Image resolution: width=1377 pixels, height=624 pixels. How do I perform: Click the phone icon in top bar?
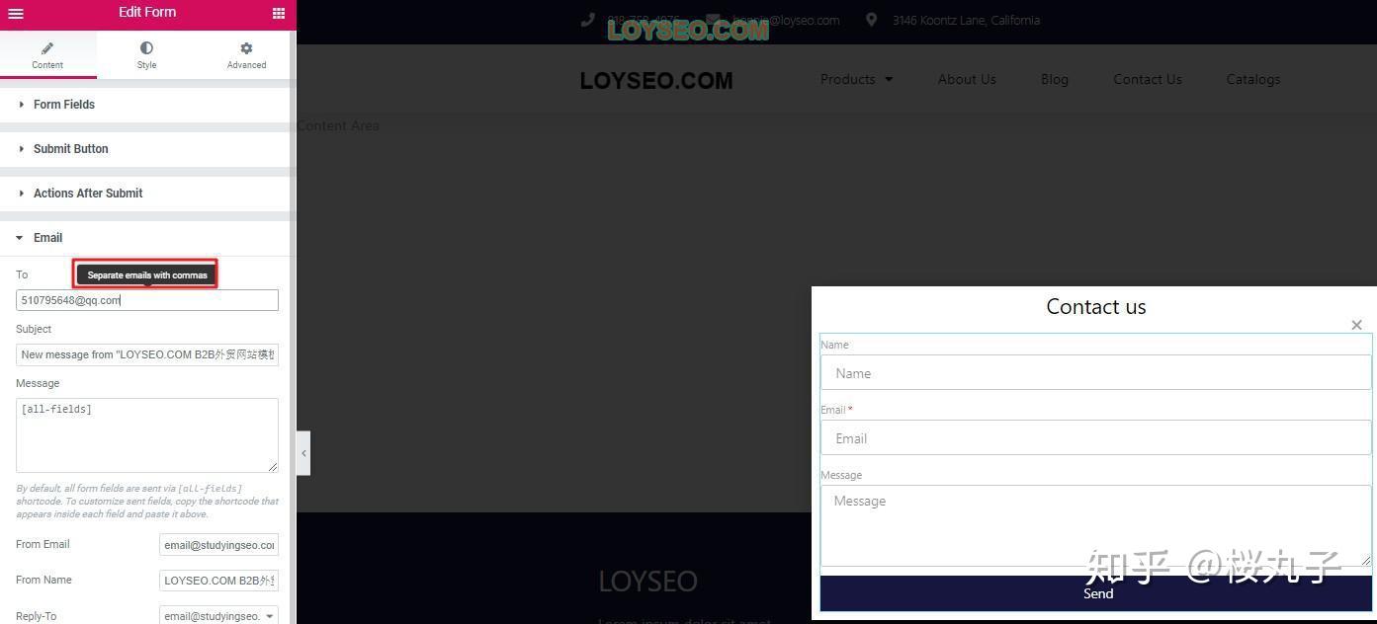tap(588, 20)
